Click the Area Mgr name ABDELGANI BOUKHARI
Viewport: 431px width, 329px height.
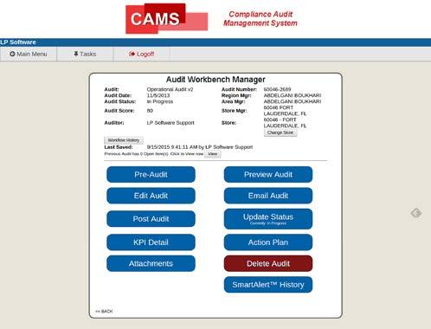point(293,101)
